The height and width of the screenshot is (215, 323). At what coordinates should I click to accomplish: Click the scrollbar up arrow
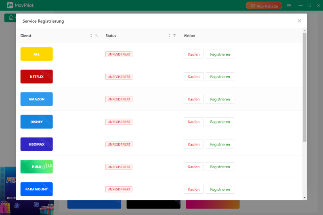coord(304,31)
